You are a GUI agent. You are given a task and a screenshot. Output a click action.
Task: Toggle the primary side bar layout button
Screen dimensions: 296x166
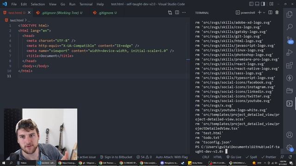click(x=251, y=4)
